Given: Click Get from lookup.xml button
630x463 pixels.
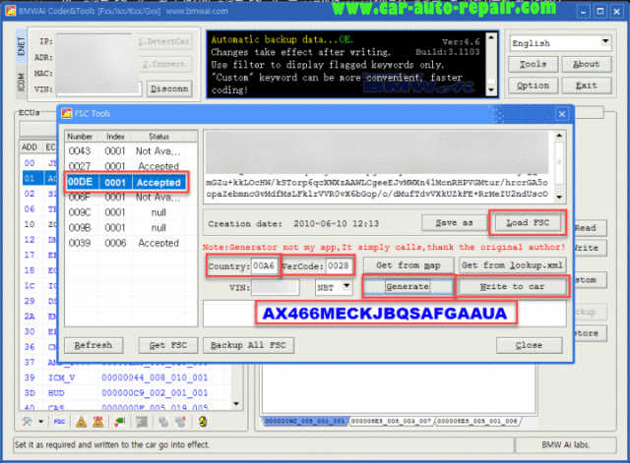Looking at the screenshot, I should [x=512, y=265].
